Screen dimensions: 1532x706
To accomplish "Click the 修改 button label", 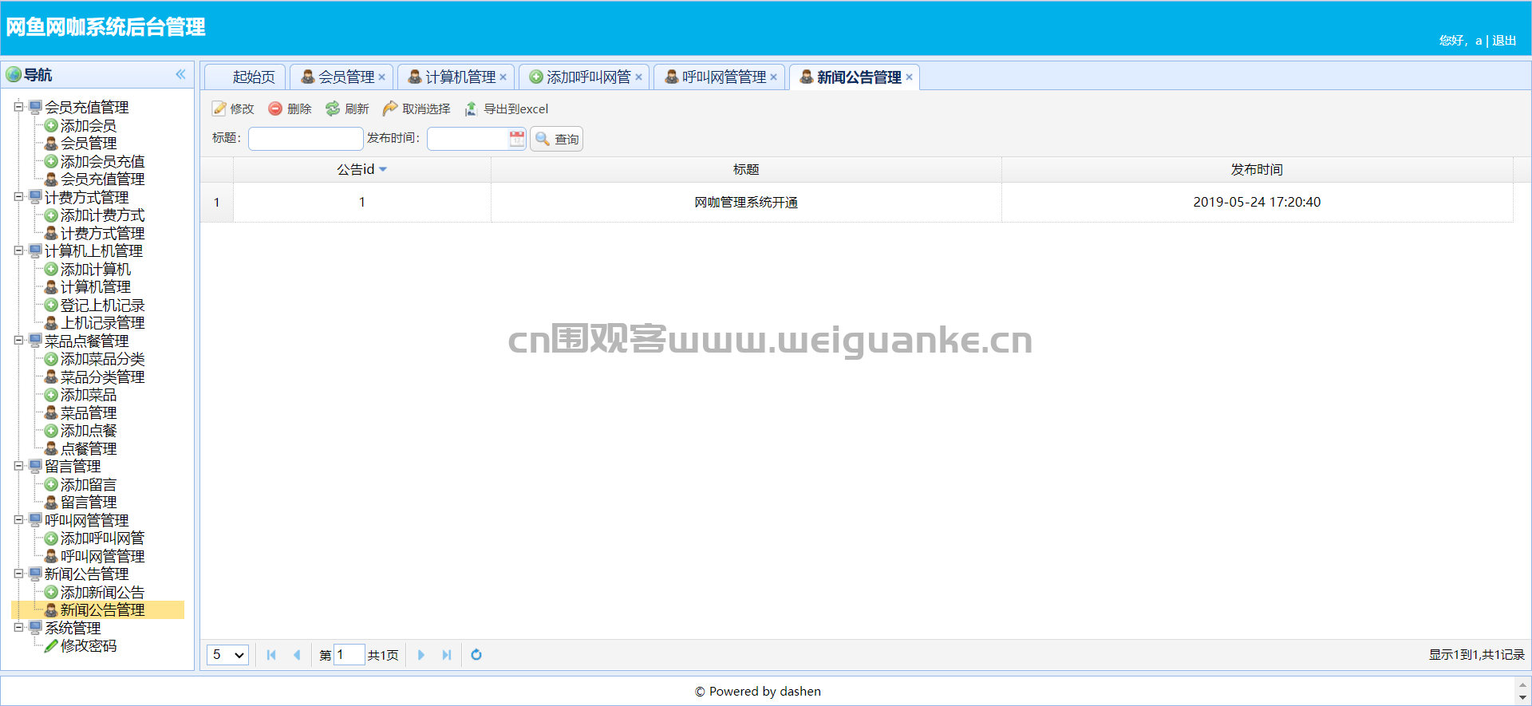I will [x=242, y=108].
